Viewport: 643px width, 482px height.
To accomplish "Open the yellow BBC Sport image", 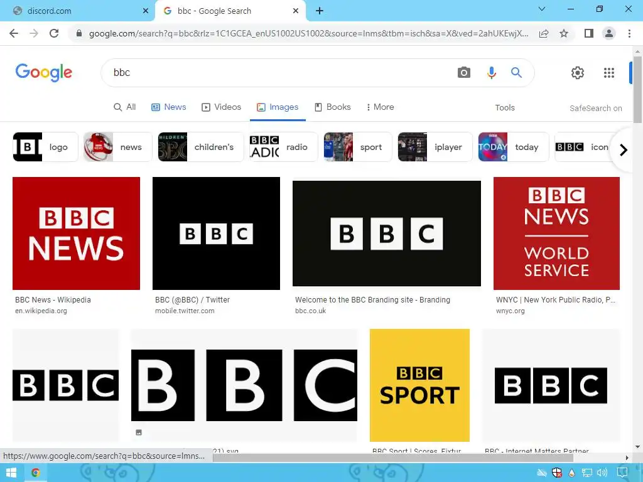I will coord(419,385).
